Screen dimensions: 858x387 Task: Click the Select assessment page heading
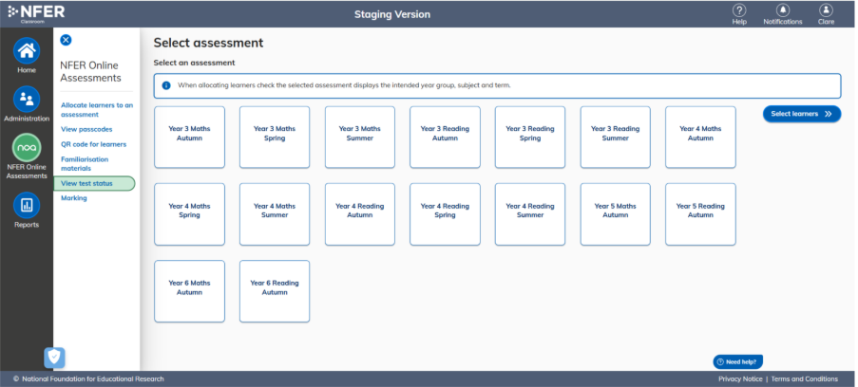point(208,43)
